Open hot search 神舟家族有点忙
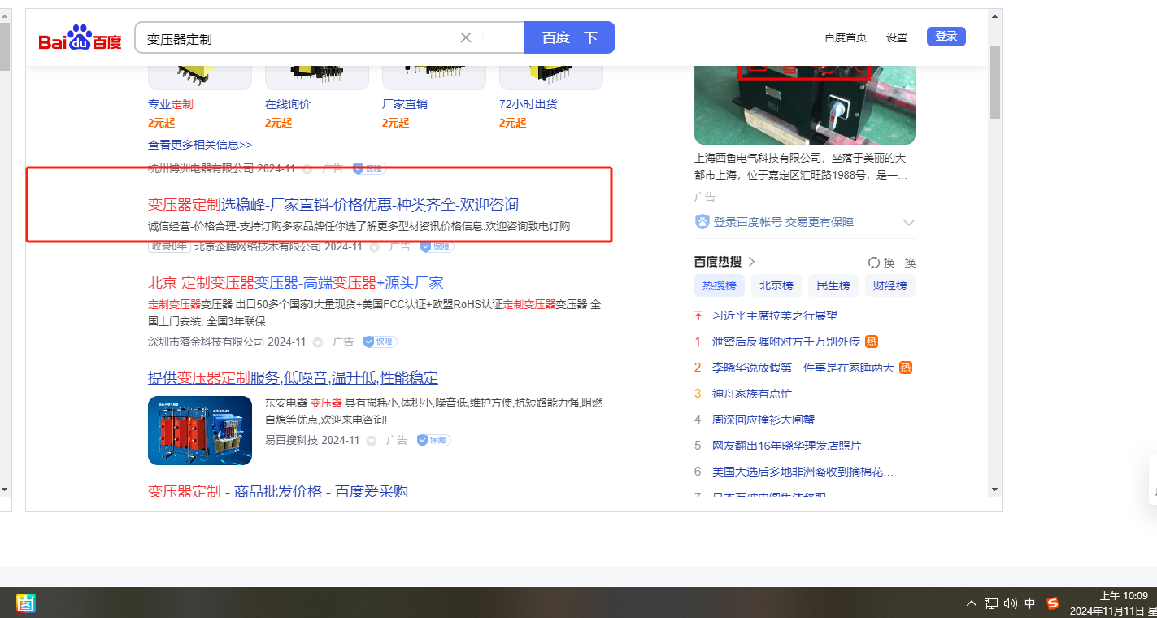1157x618 pixels. click(x=752, y=394)
